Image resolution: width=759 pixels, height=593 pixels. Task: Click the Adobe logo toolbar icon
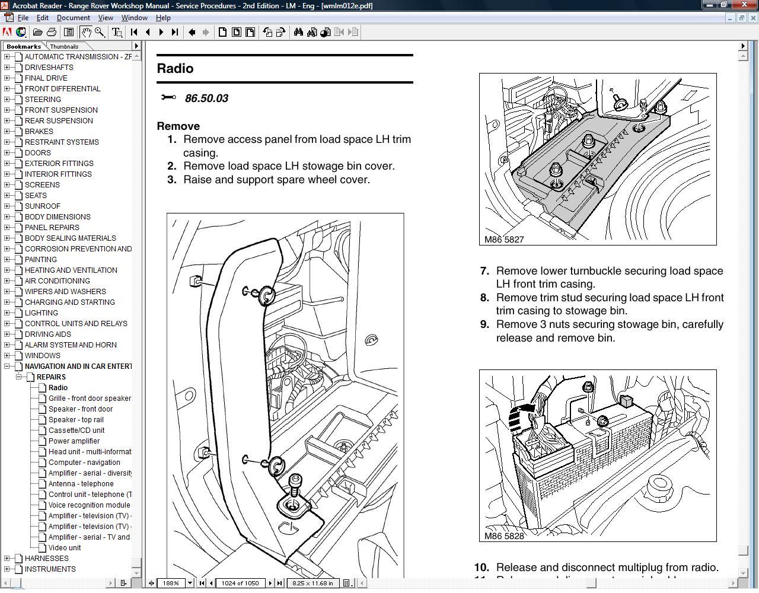click(x=7, y=32)
